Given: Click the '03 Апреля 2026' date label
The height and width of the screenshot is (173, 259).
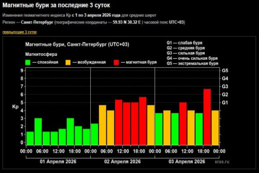Looking at the screenshot, I should (x=187, y=162).
